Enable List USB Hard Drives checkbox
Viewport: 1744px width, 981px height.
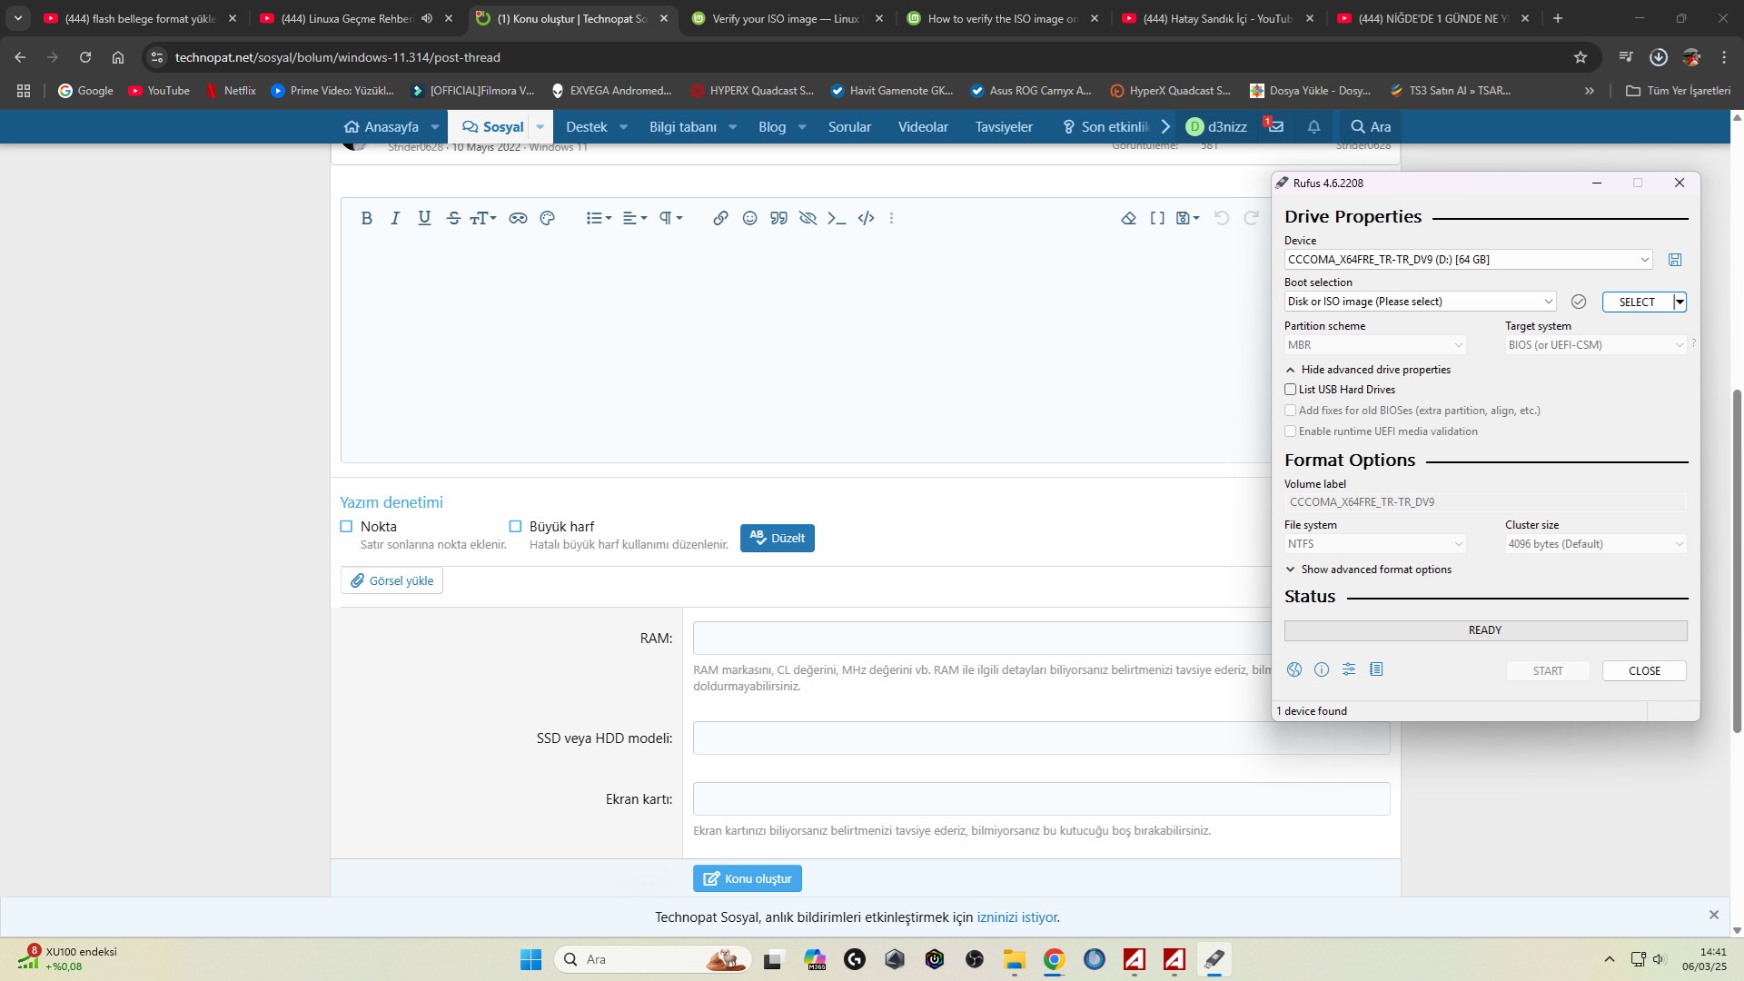(1290, 390)
